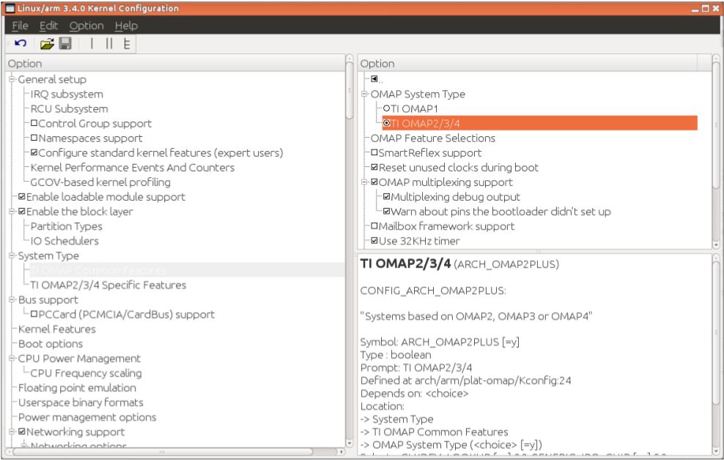Click the Load config folder icon
The width and height of the screenshot is (724, 460).
47,44
